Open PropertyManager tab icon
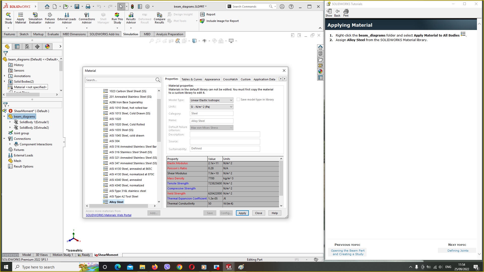Screen dimensions: 484x272 pos(17,47)
